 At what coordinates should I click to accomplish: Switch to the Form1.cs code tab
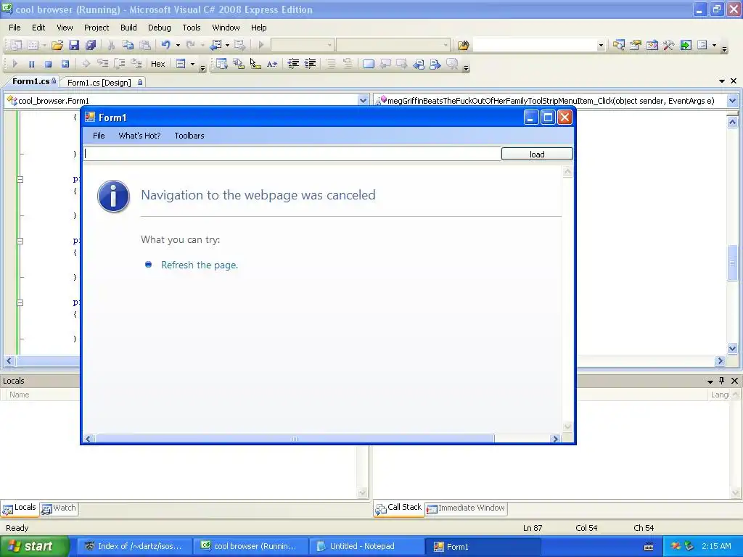pyautogui.click(x=30, y=81)
